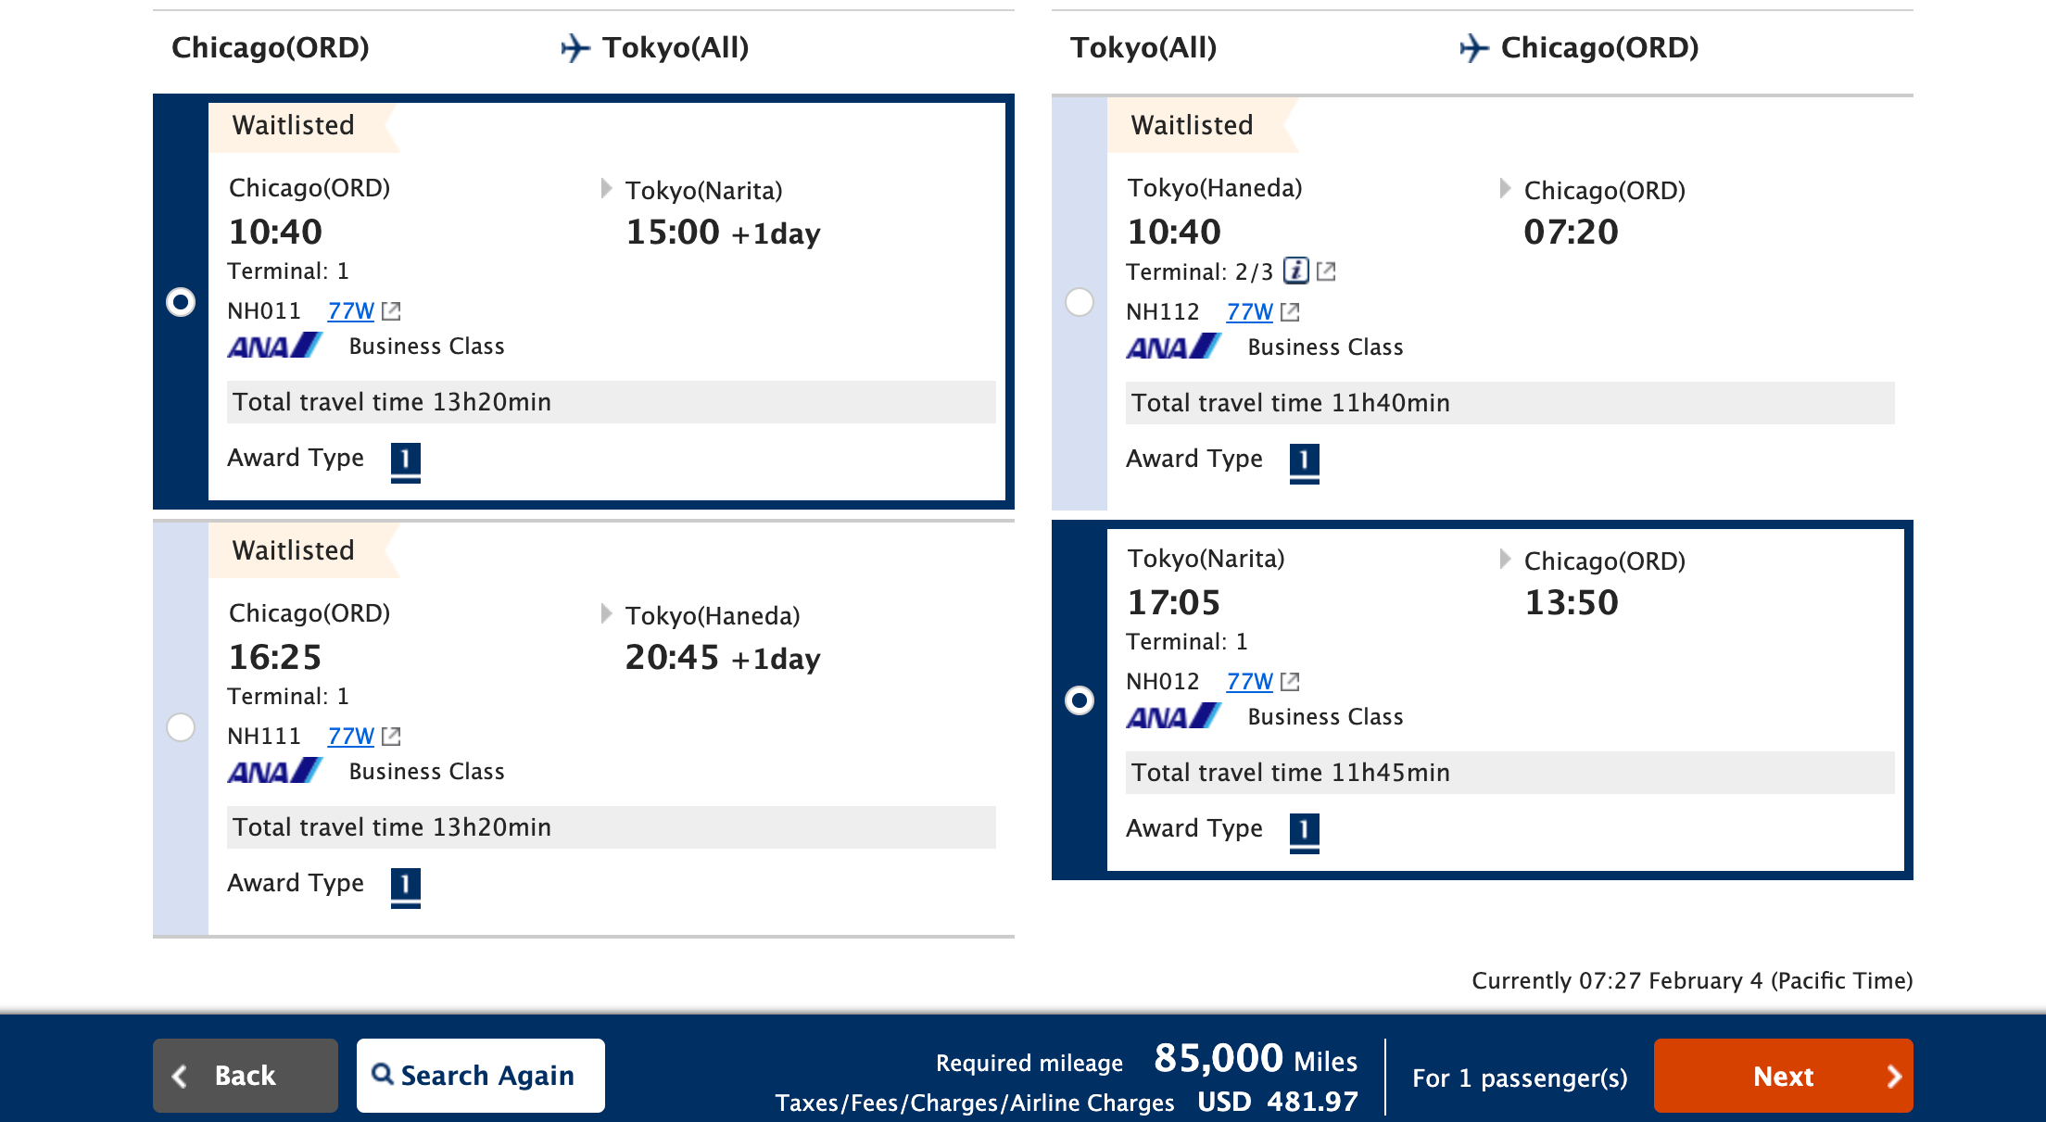This screenshot has width=2046, height=1122.
Task: Select the NH011 departure flight radio button
Action: [181, 301]
